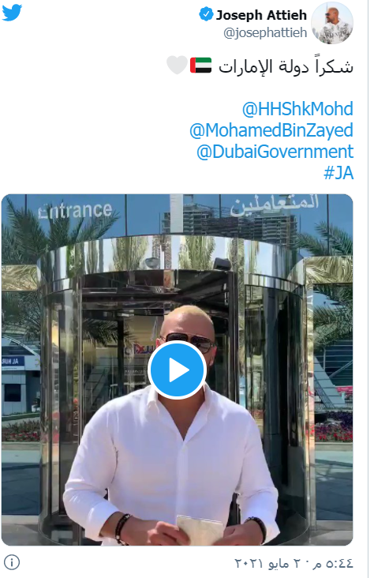Open the @DubaiGovernment mention
Screen dimensions: 374x578
pyautogui.click(x=275, y=152)
